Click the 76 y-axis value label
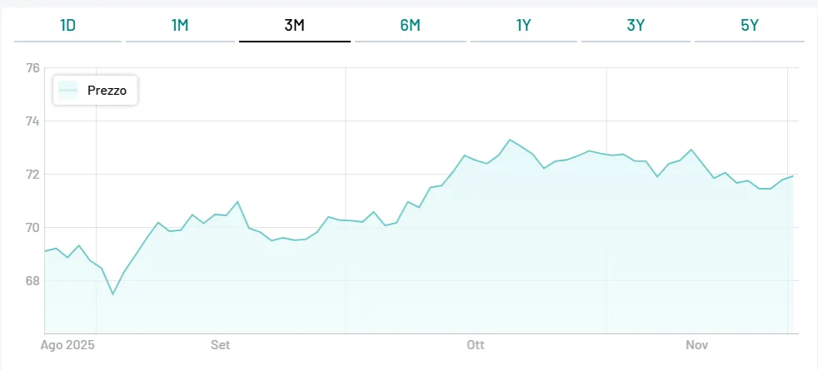Image resolution: width=818 pixels, height=370 pixels. (x=32, y=68)
